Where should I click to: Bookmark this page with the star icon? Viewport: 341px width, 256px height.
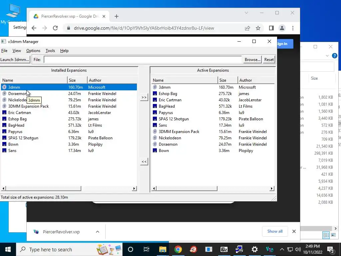tap(258, 28)
